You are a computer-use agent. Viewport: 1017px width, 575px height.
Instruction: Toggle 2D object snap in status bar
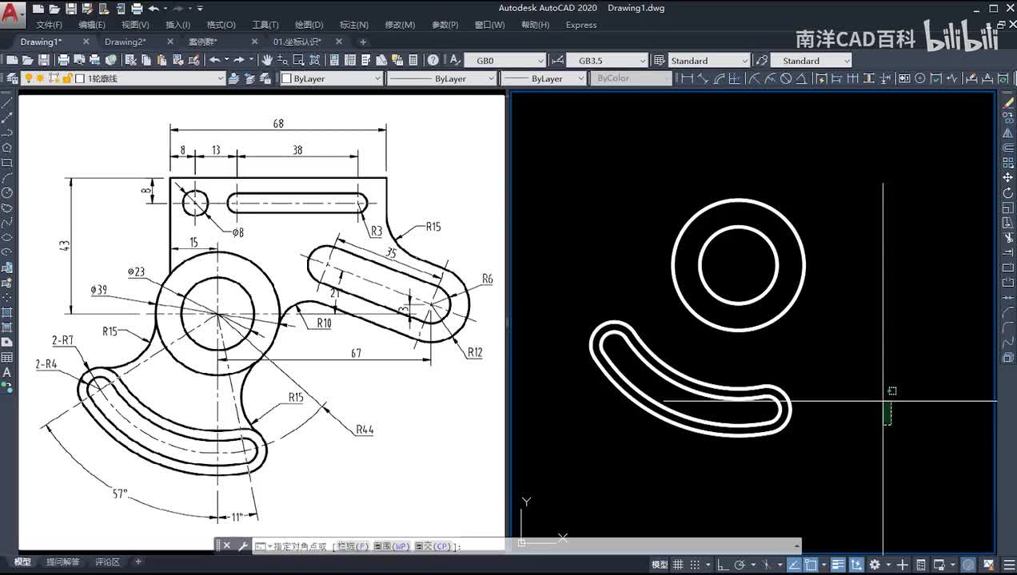tap(811, 565)
